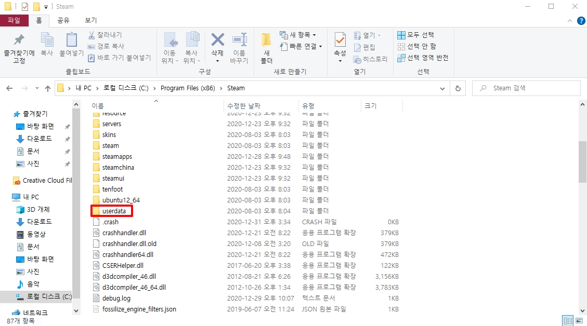Create a New folder (새 폴더)
The width and height of the screenshot is (587, 326).
pos(267,48)
